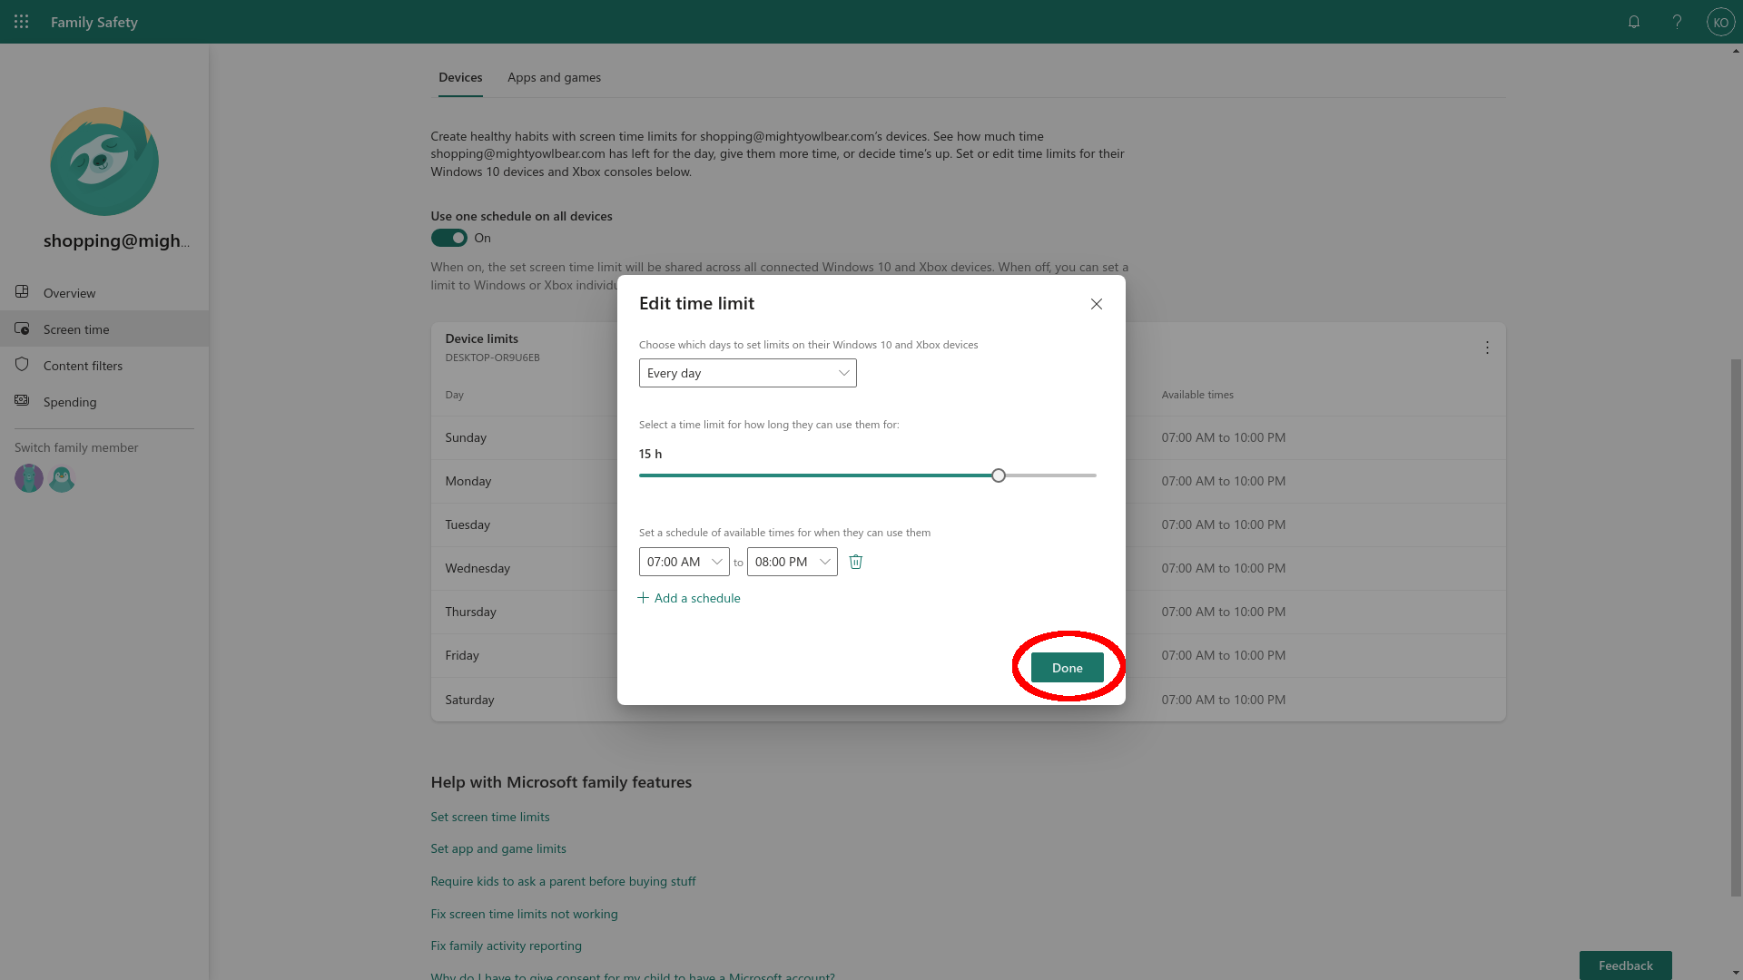Viewport: 1743px width, 980px height.
Task: Open the 08:00 PM end time dropdown
Action: (792, 562)
